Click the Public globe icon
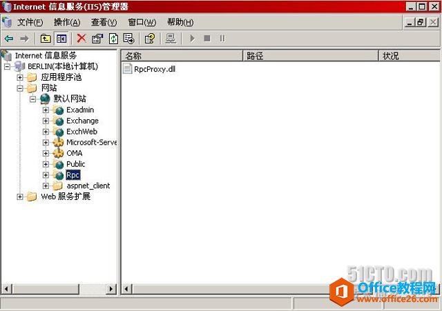 [x=59, y=164]
